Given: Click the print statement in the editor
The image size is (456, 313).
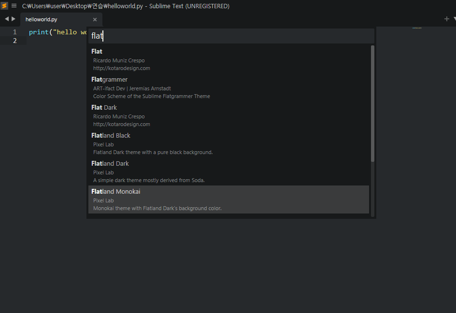Looking at the screenshot, I should [x=57, y=32].
